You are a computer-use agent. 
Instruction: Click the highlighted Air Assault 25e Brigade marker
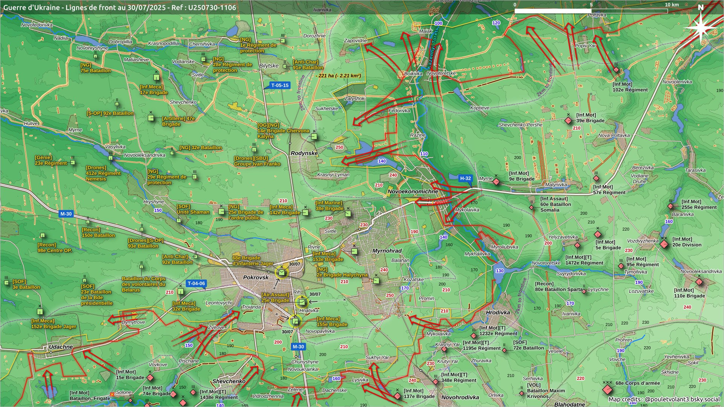[x=302, y=302]
